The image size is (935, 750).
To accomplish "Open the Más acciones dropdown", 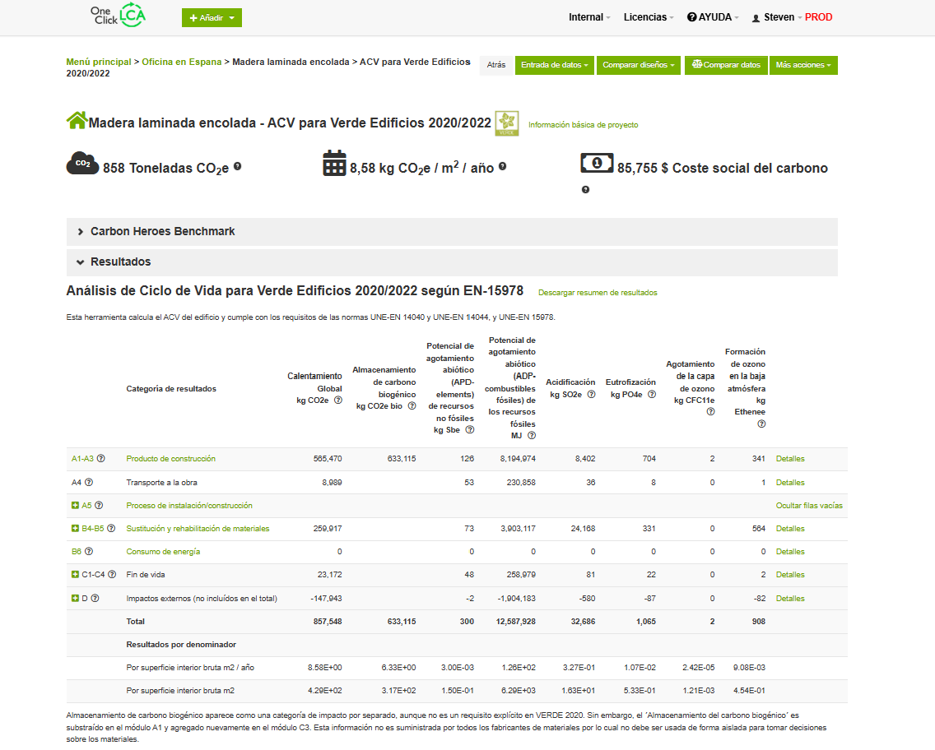I will tap(802, 65).
